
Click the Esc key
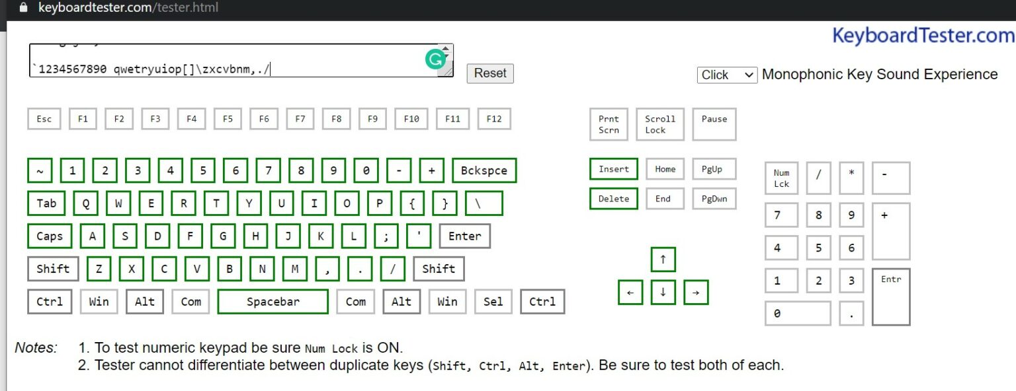coord(44,119)
